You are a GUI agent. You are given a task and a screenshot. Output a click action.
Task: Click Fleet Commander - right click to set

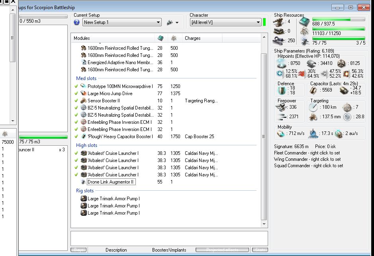(307, 153)
